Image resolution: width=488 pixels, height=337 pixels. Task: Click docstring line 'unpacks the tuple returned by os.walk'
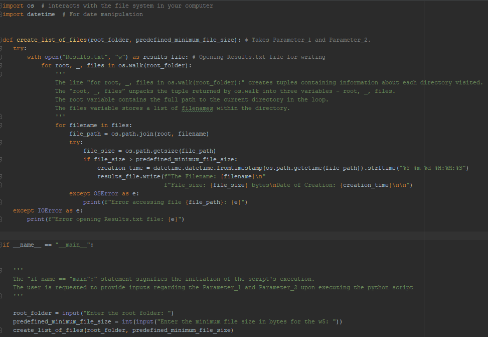click(x=225, y=91)
